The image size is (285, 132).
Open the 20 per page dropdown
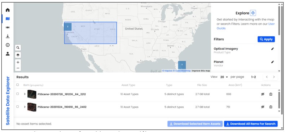[224, 77]
